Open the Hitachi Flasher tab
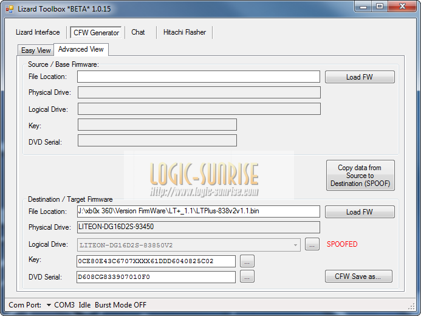The width and height of the screenshot is (421, 316). (x=185, y=32)
